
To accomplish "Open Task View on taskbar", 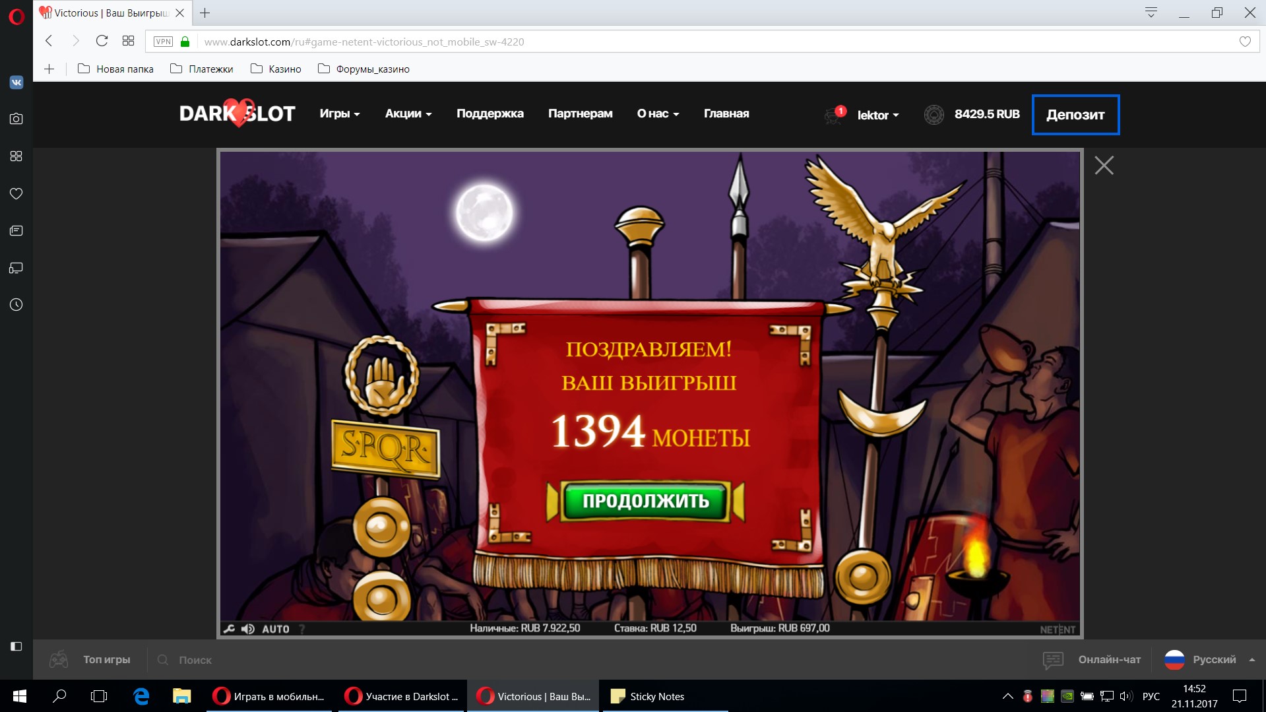I will pyautogui.click(x=99, y=696).
